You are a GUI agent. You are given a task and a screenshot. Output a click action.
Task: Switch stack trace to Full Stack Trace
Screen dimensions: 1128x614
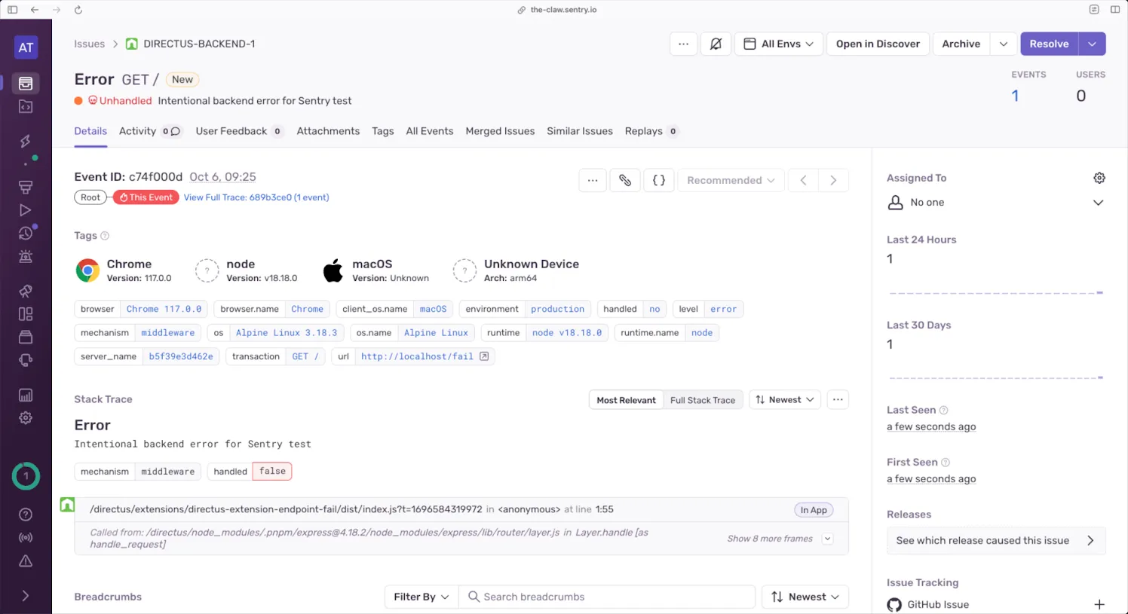tap(703, 399)
